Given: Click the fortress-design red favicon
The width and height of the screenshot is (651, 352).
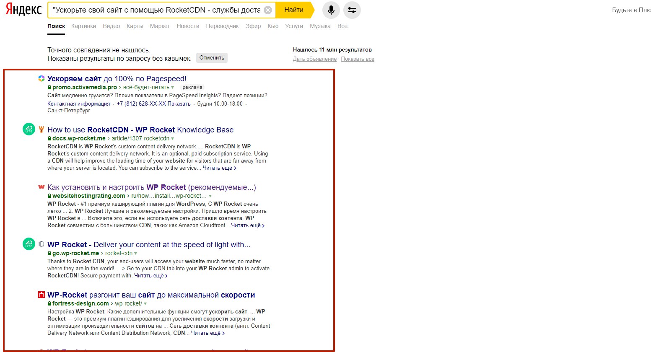Looking at the screenshot, I should (x=41, y=295).
